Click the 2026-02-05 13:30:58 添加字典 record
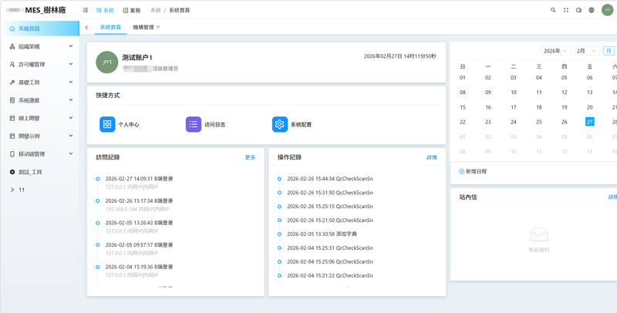This screenshot has width=617, height=313. (322, 234)
